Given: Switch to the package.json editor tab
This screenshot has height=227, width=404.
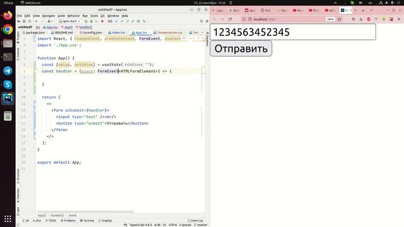Looking at the screenshot, I should pyautogui.click(x=33, y=33).
